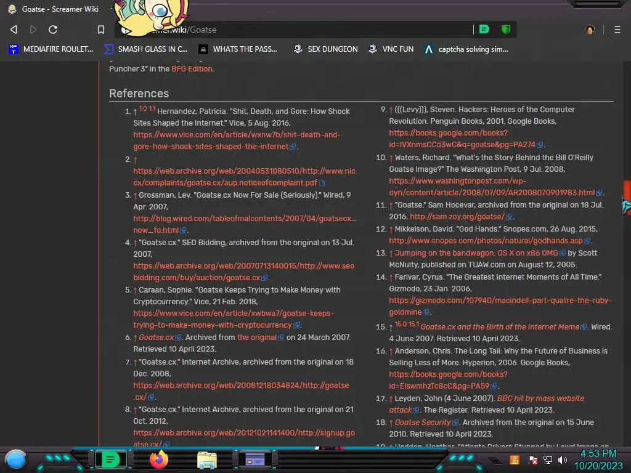Click the up-arrow backlink of reference 3
Image resolution: width=631 pixels, height=473 pixels.
coord(135,195)
